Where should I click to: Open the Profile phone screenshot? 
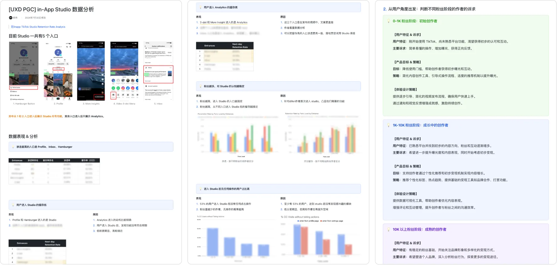point(58,71)
